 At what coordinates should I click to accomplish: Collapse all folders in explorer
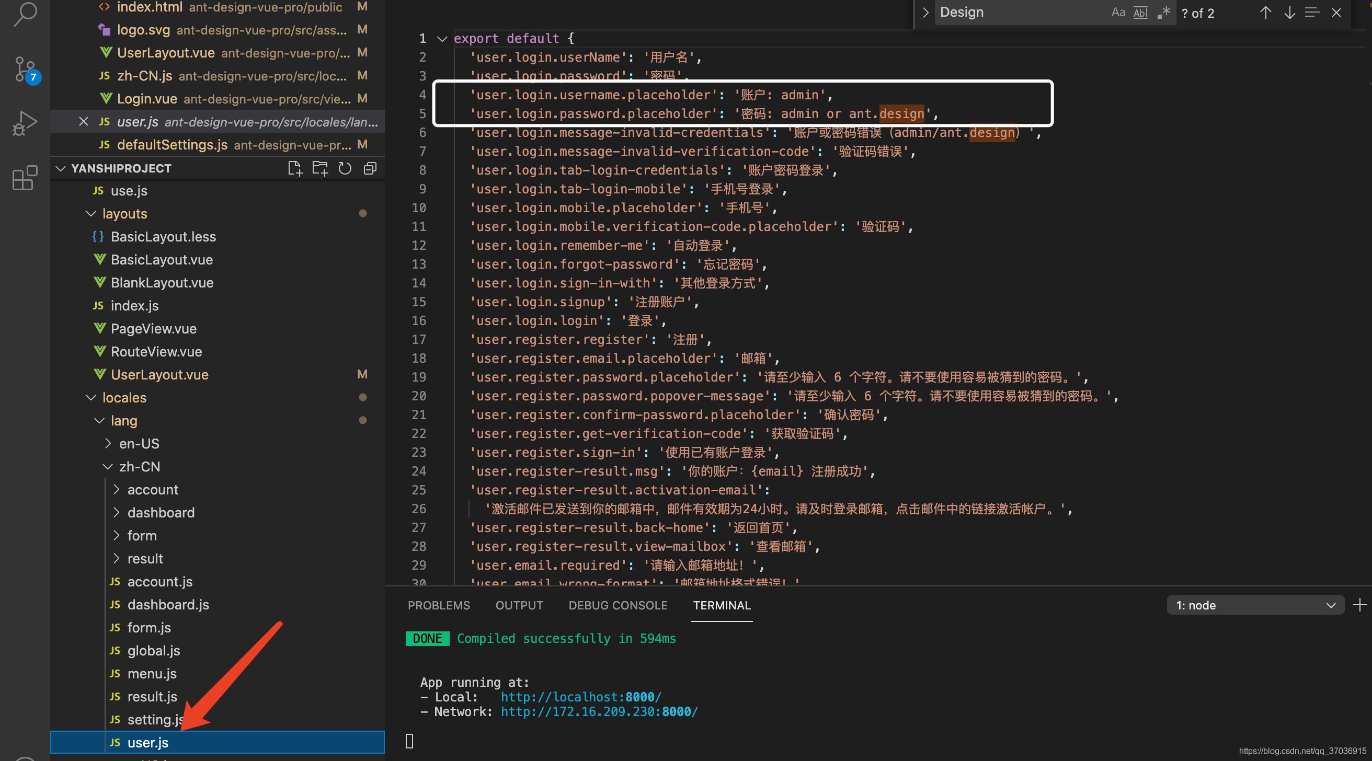(370, 168)
